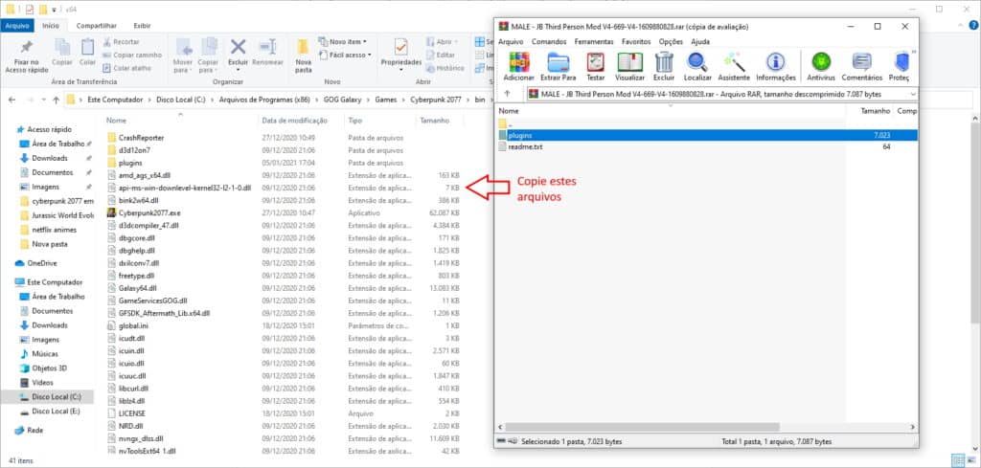The height and width of the screenshot is (468, 981).
Task: Click the WinRAR up one level arrow
Action: tap(507, 94)
